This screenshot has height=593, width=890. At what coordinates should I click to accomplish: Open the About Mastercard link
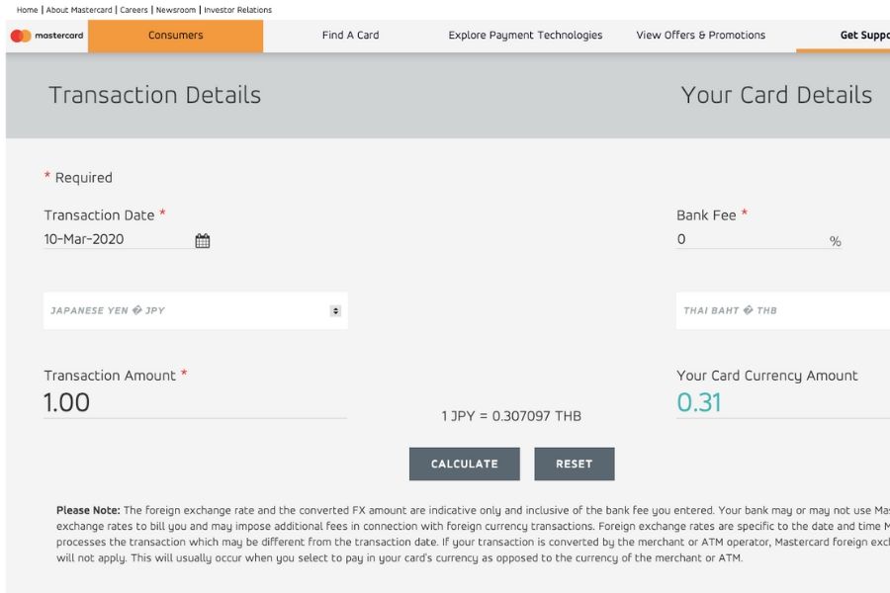pyautogui.click(x=79, y=10)
